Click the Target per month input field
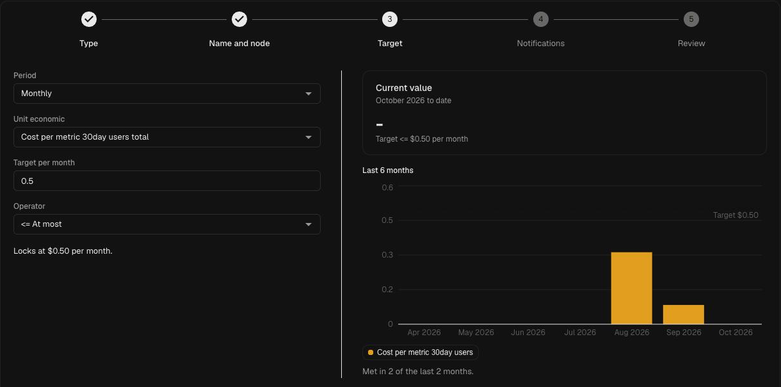This screenshot has height=387, width=781. pos(167,181)
